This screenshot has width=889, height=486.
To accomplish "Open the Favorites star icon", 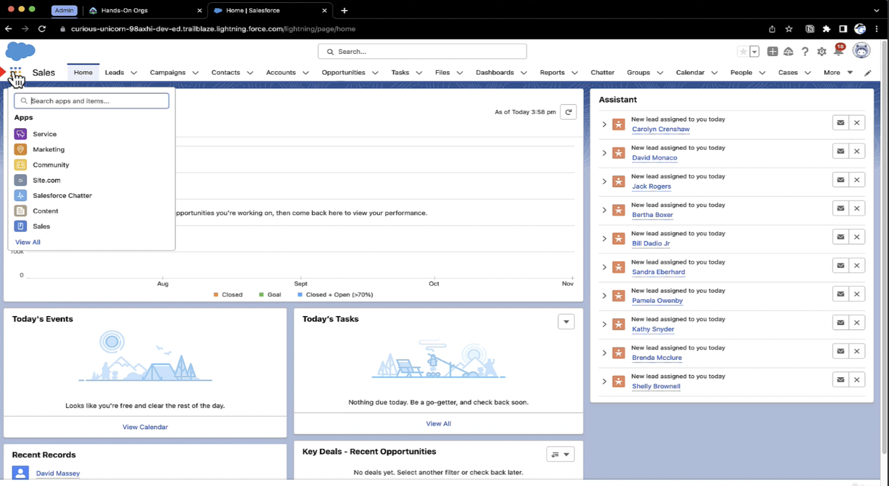I will point(743,52).
